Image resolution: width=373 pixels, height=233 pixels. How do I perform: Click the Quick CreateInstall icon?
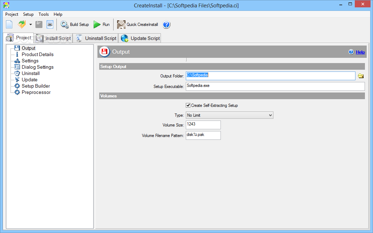[x=121, y=25]
